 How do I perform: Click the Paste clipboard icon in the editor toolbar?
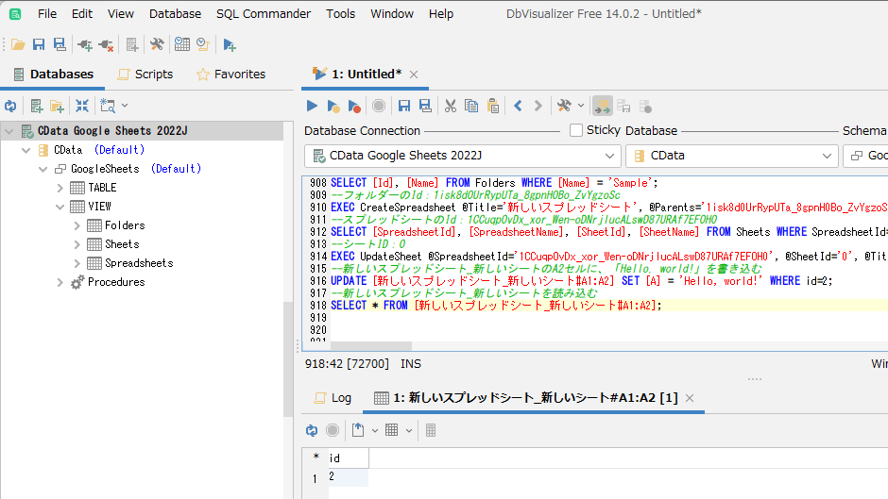492,106
